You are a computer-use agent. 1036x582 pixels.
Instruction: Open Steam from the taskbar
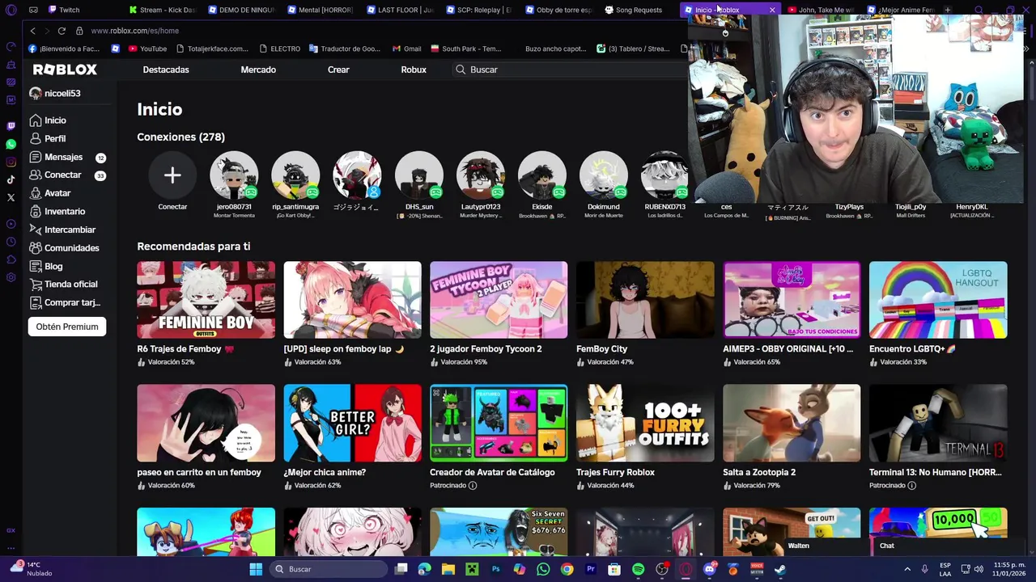pos(780,569)
